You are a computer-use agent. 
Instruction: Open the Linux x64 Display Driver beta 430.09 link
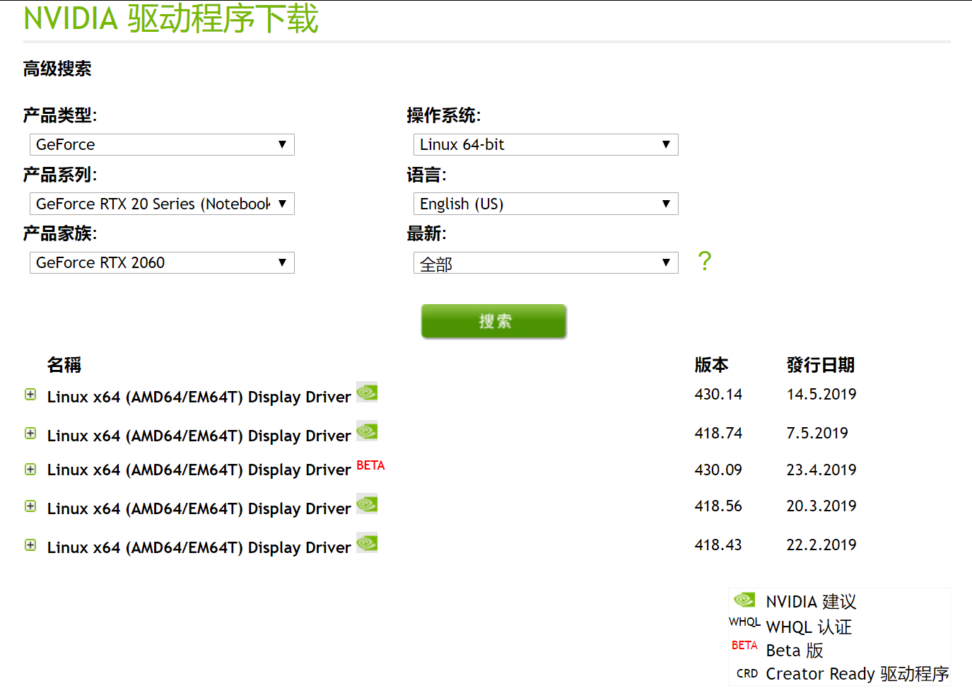(x=199, y=470)
